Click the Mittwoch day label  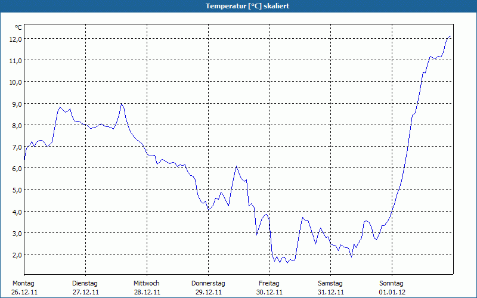click(x=147, y=284)
